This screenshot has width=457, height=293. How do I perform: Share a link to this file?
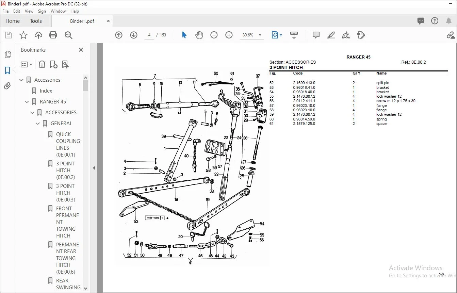451,35
